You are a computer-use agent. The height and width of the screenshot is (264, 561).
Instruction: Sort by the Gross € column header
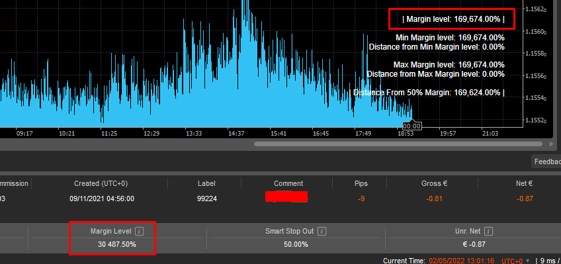coord(435,183)
